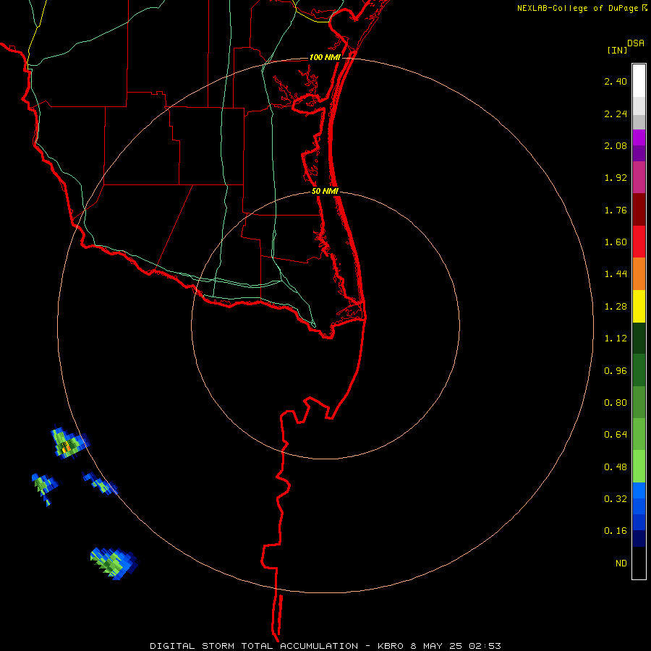Pick the light lime-green legend swatch
Screen dimensions: 651x651
(639, 467)
